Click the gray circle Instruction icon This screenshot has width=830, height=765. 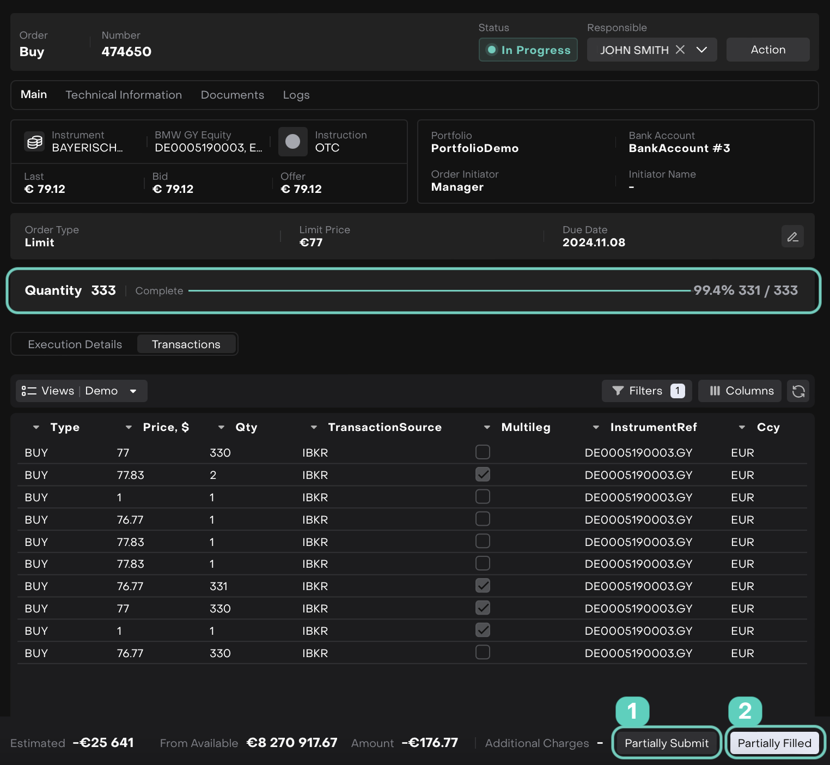click(x=293, y=142)
